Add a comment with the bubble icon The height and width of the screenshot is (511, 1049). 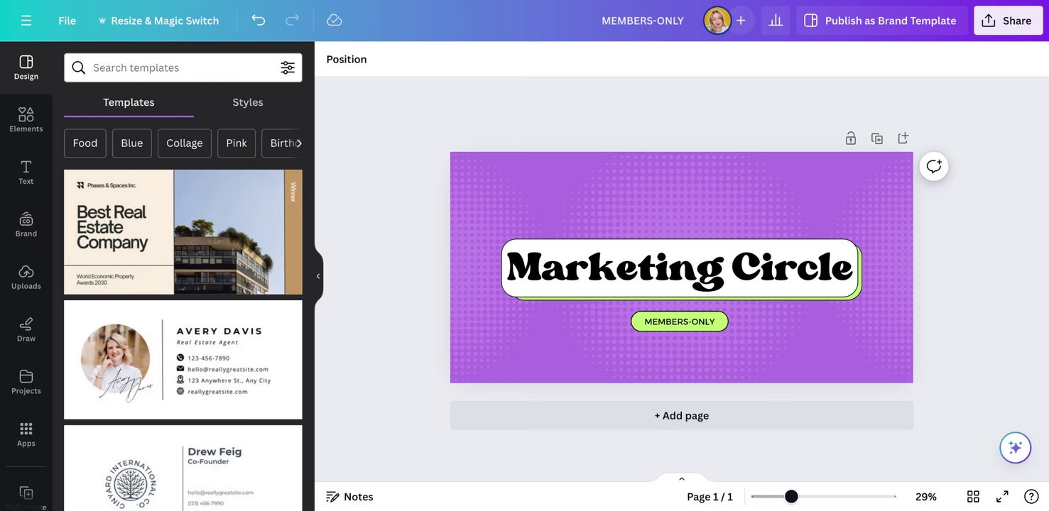coord(934,167)
